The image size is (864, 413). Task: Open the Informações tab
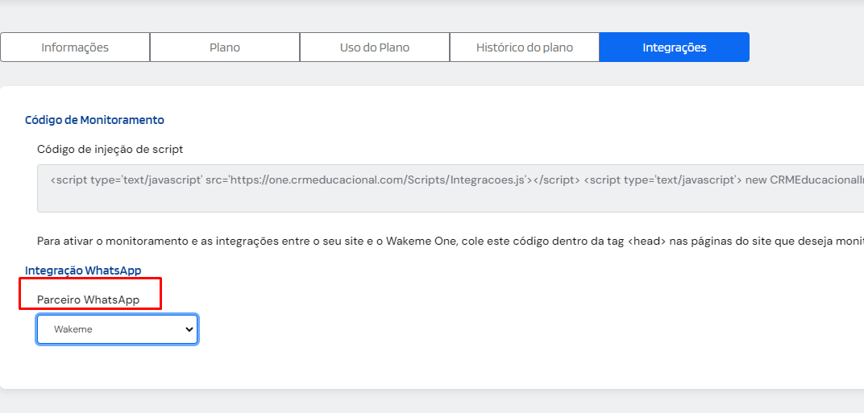tap(75, 47)
